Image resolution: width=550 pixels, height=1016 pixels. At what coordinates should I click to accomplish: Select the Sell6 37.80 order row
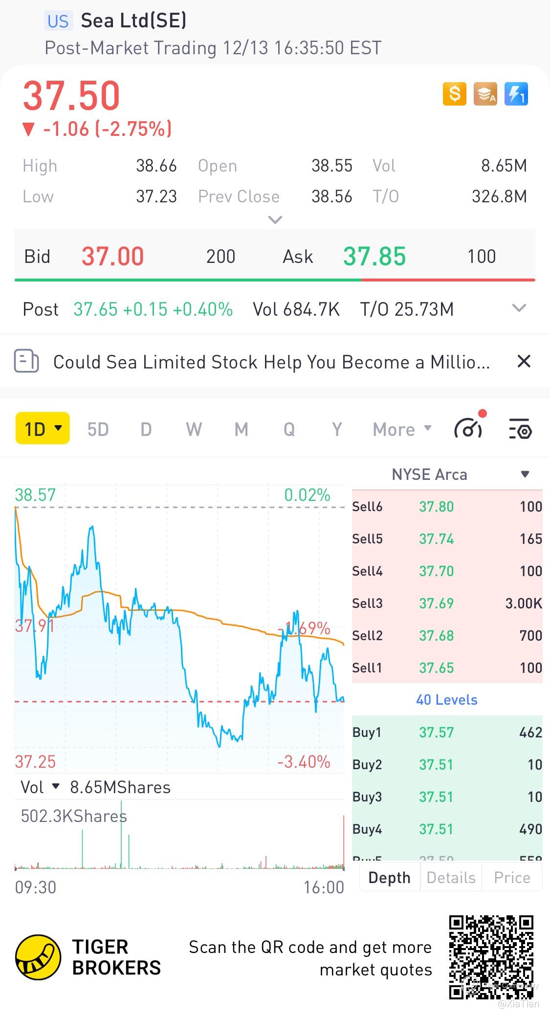pos(447,507)
